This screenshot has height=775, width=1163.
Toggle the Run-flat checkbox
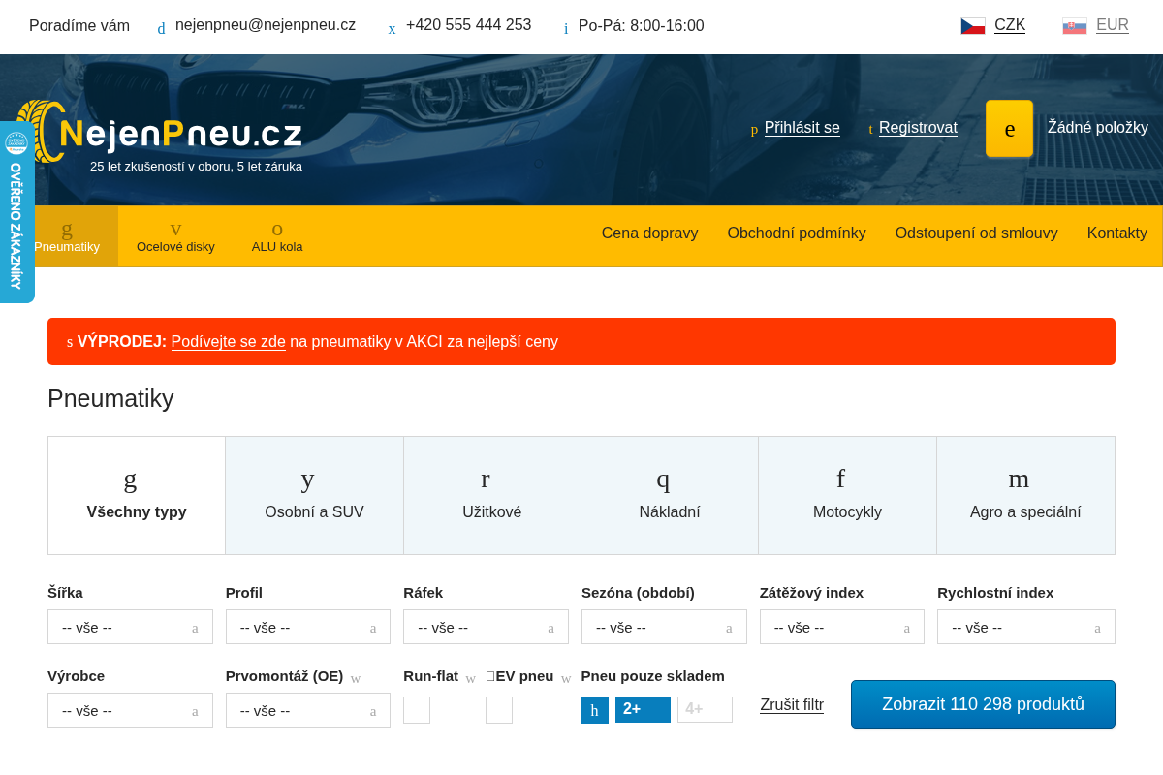pyautogui.click(x=417, y=710)
